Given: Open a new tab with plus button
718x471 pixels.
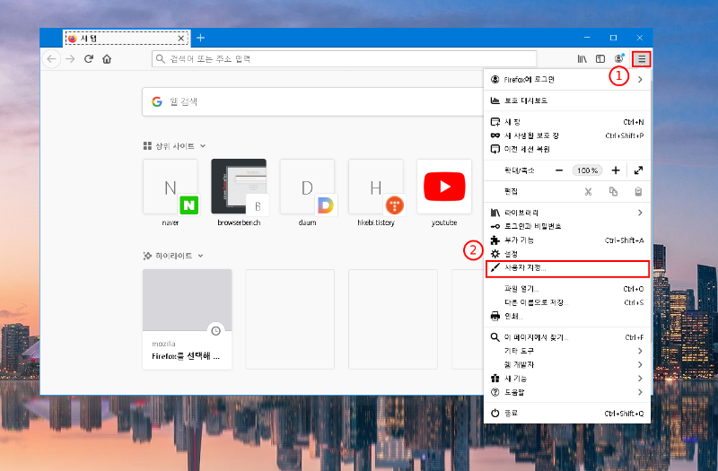Looking at the screenshot, I should [200, 38].
